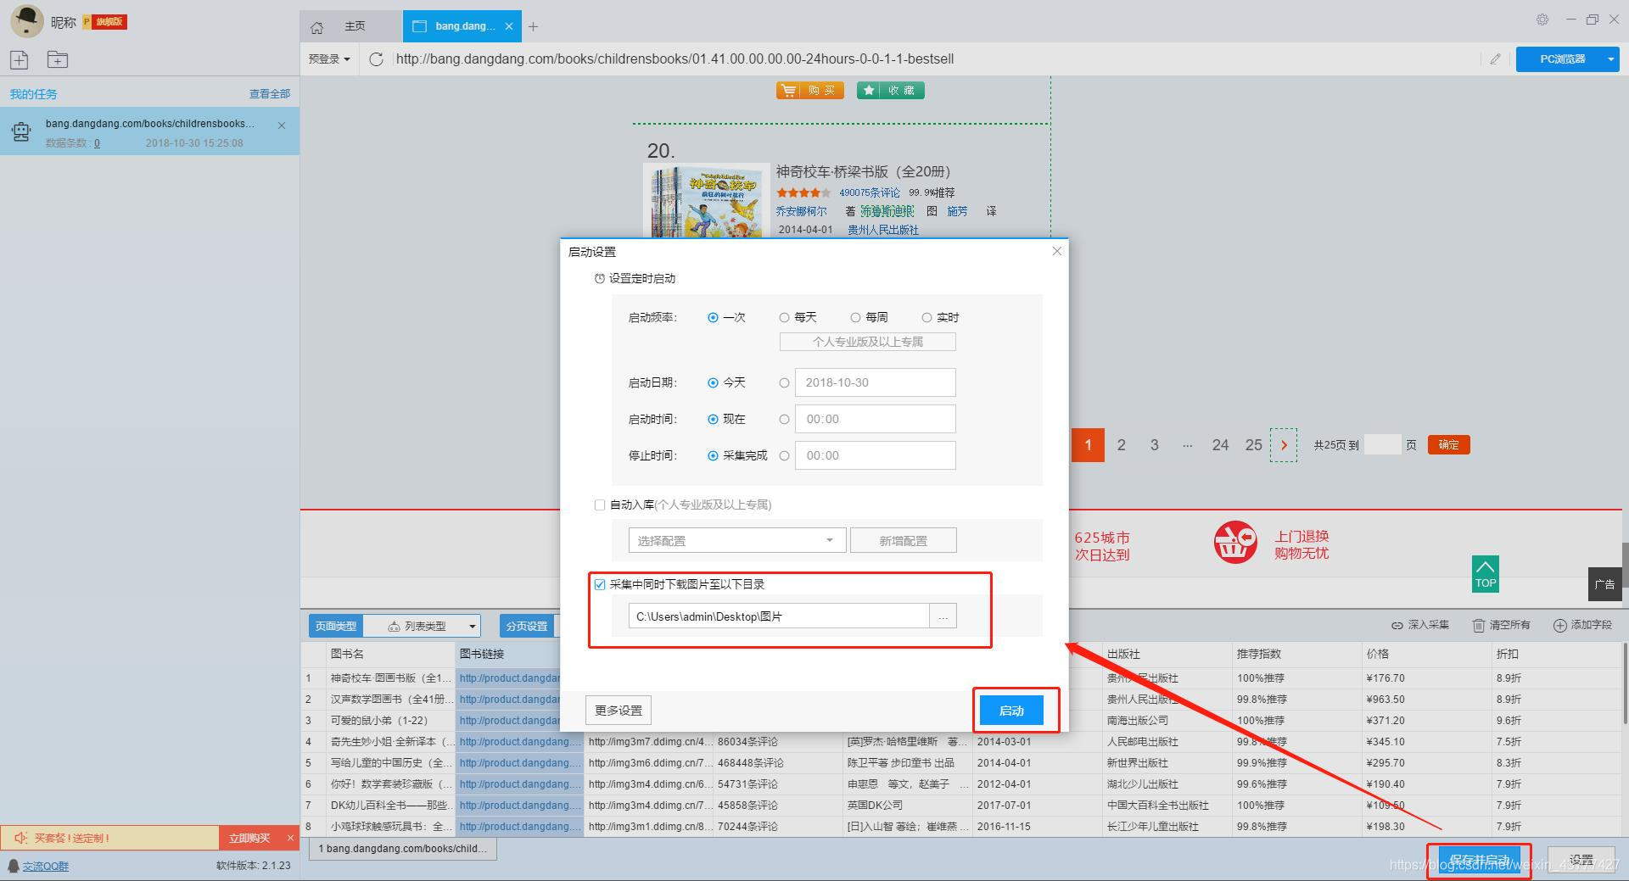Click book cover thumbnail of item 20

pyautogui.click(x=706, y=202)
